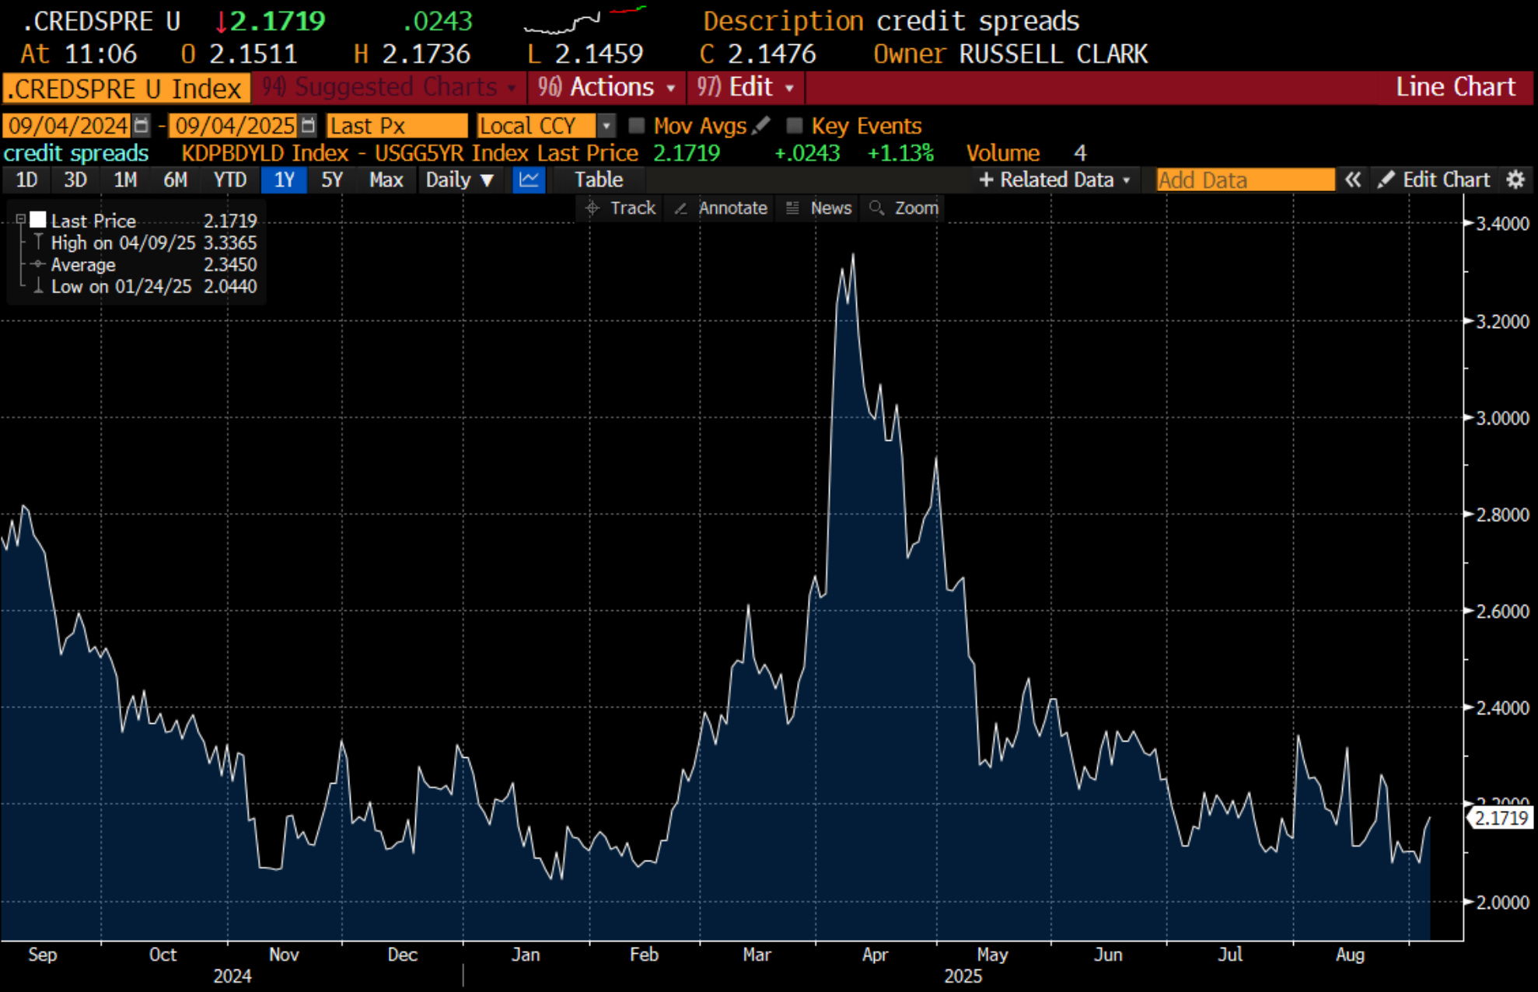The height and width of the screenshot is (992, 1538).
Task: Open the Local CCY currency dropdown
Action: point(606,125)
